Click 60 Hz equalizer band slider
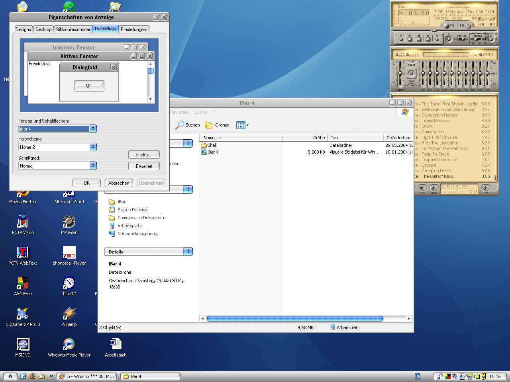Image resolution: width=510 pixels, height=382 pixels. pyautogui.click(x=423, y=73)
